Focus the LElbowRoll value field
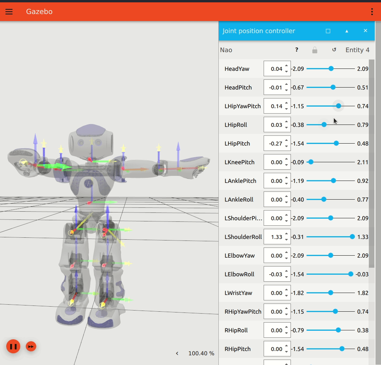The image size is (381, 365). (x=277, y=274)
